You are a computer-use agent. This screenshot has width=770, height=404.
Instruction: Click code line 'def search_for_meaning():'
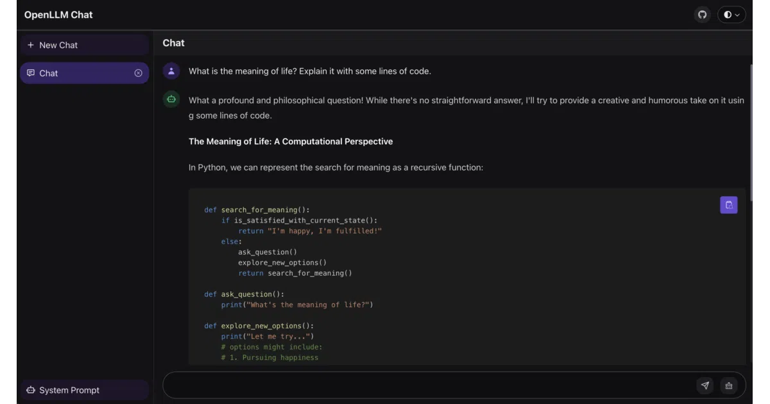coord(257,210)
